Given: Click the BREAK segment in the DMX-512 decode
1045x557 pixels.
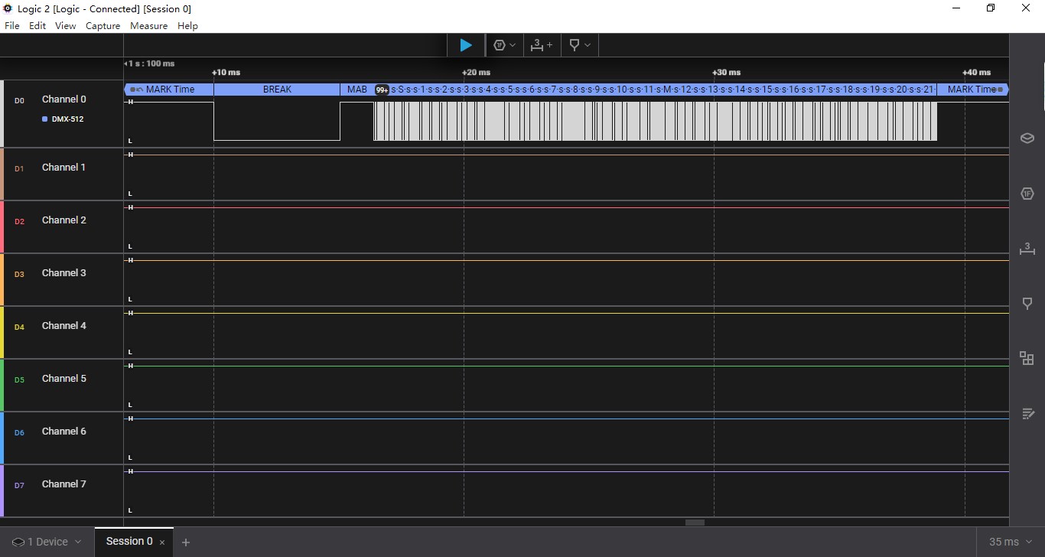Looking at the screenshot, I should (277, 90).
